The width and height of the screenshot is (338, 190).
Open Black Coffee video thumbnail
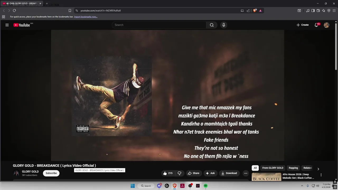click(x=266, y=177)
